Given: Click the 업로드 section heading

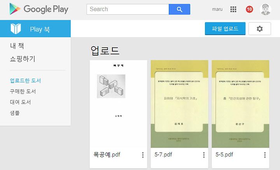Looking at the screenshot, I should tap(105, 50).
